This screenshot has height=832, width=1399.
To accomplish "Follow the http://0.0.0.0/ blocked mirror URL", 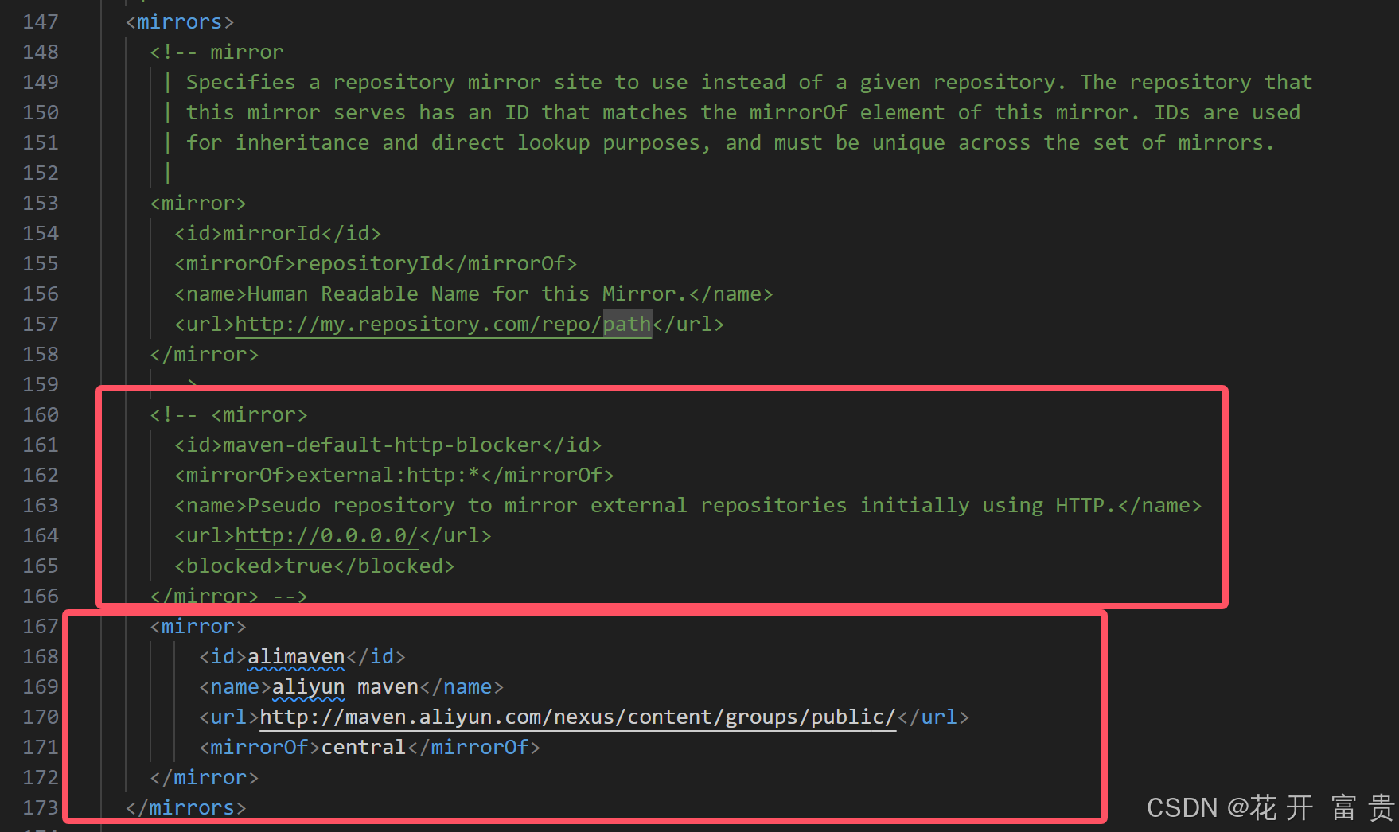I will point(325,535).
